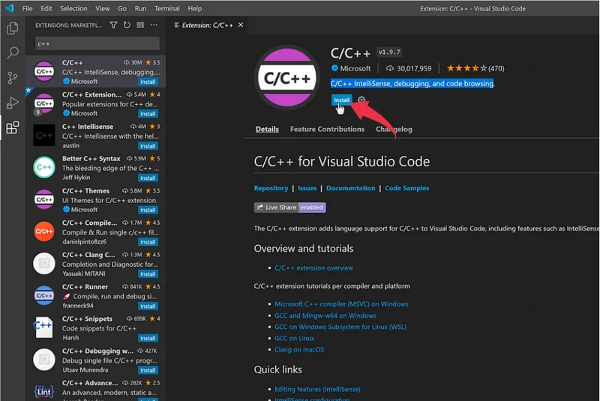Click the filter extensions funnel icon
Image resolution: width=600 pixels, height=401 pixels.
click(113, 25)
